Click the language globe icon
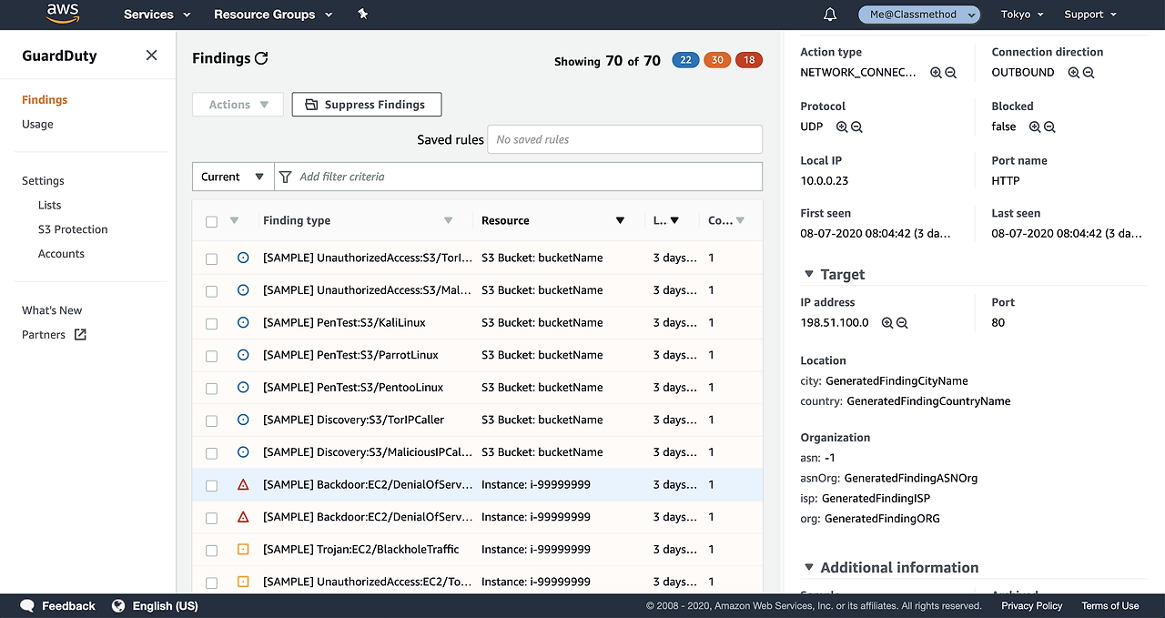 pos(118,605)
